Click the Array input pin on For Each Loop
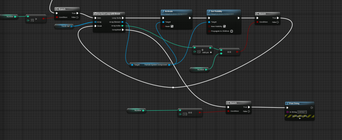The height and width of the screenshot is (140, 342). click(95, 22)
